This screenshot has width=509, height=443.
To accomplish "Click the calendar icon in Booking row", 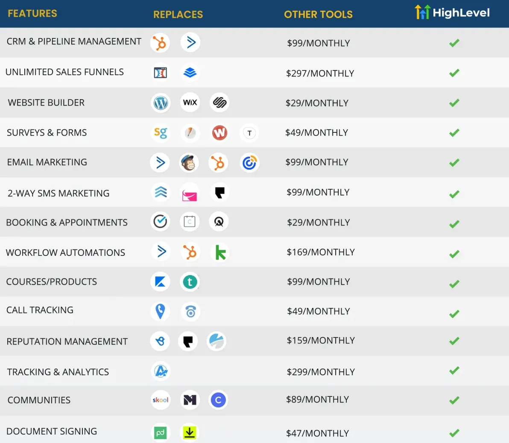I will [190, 222].
